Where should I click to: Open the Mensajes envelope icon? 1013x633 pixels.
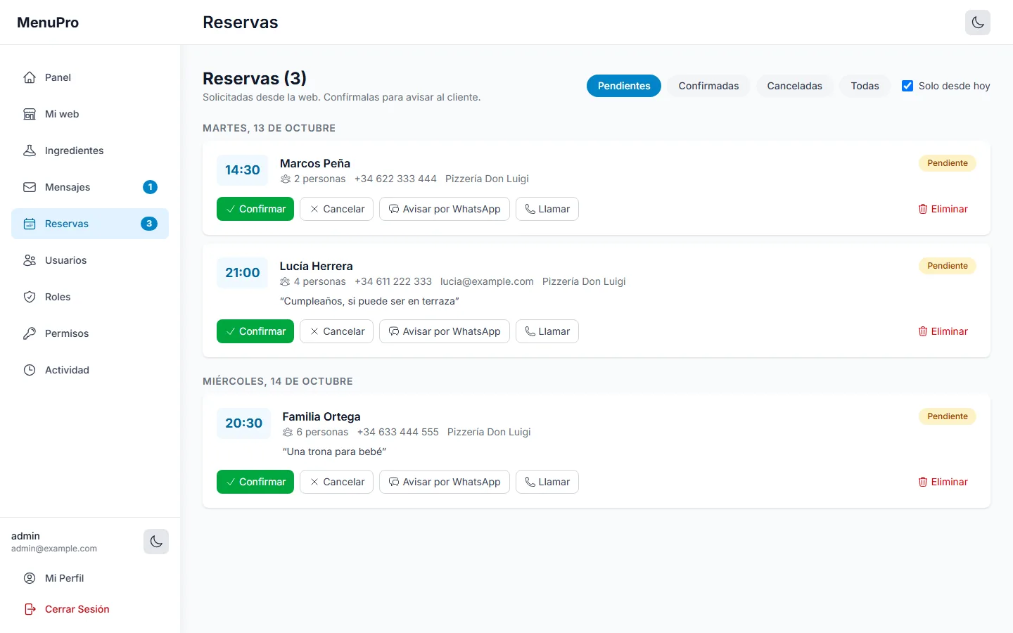(30, 187)
